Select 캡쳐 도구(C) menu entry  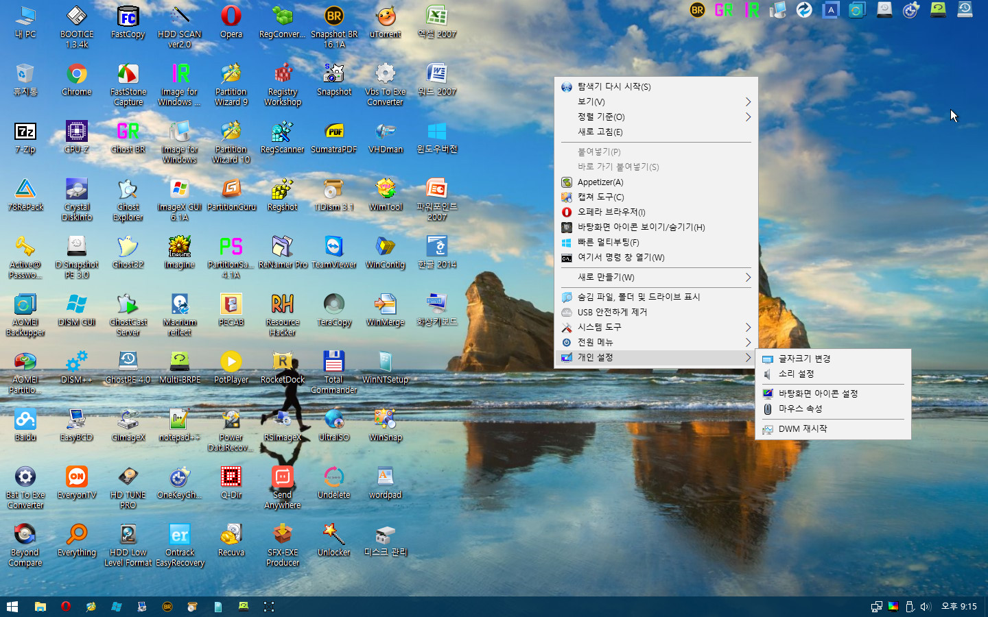tap(656, 197)
